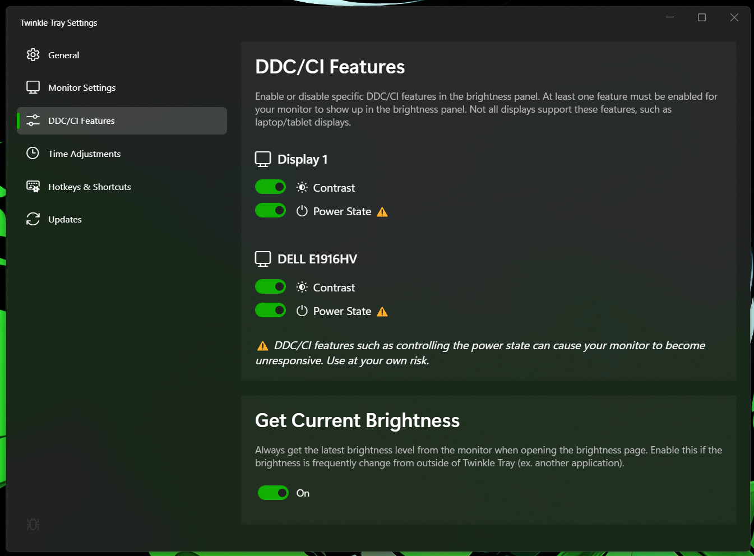The image size is (754, 556).
Task: Click the DELL E1916HV Power State warning icon
Action: click(x=382, y=312)
